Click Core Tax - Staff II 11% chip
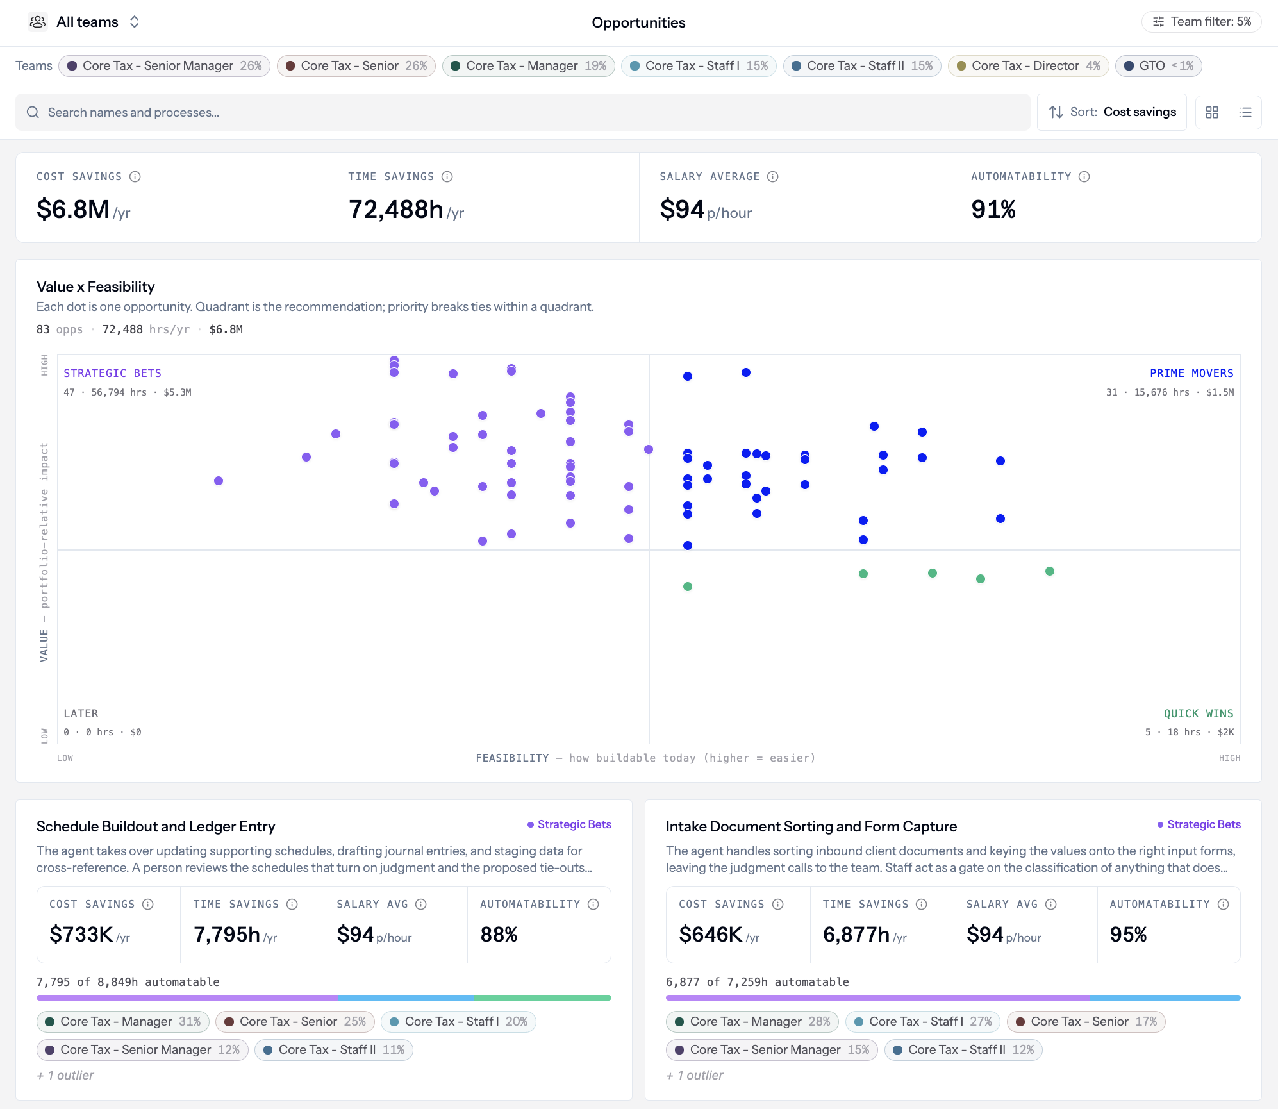Image resolution: width=1278 pixels, height=1109 pixels. click(334, 1049)
